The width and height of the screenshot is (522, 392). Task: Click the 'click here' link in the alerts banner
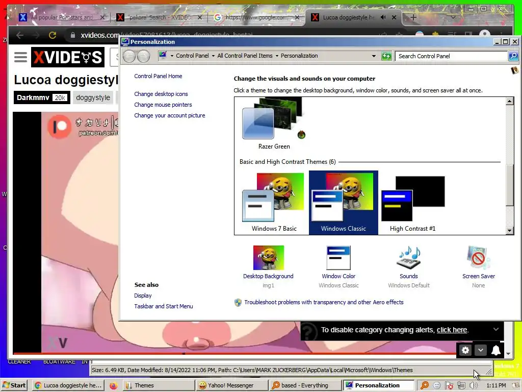click(452, 330)
